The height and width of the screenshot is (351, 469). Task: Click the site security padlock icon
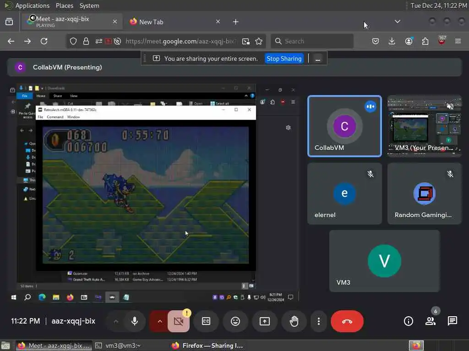click(x=86, y=41)
